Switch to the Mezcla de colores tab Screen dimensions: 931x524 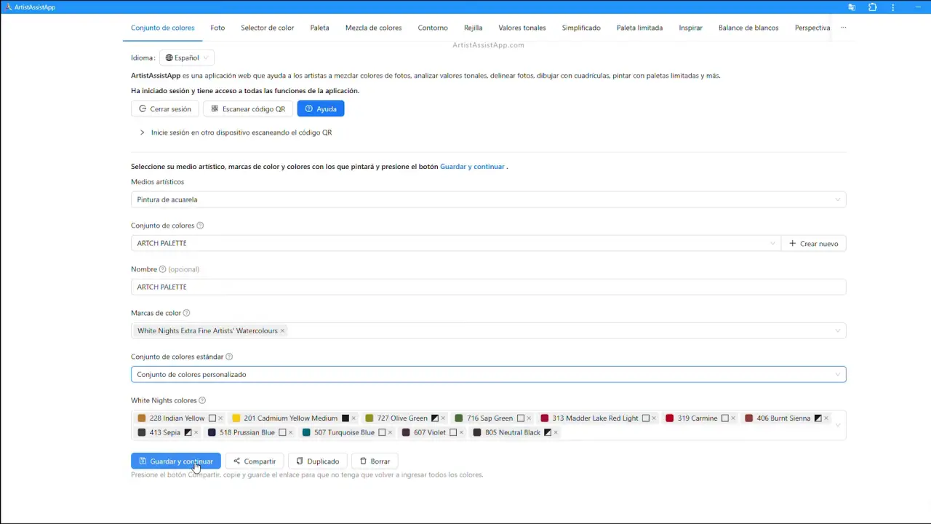[373, 28]
